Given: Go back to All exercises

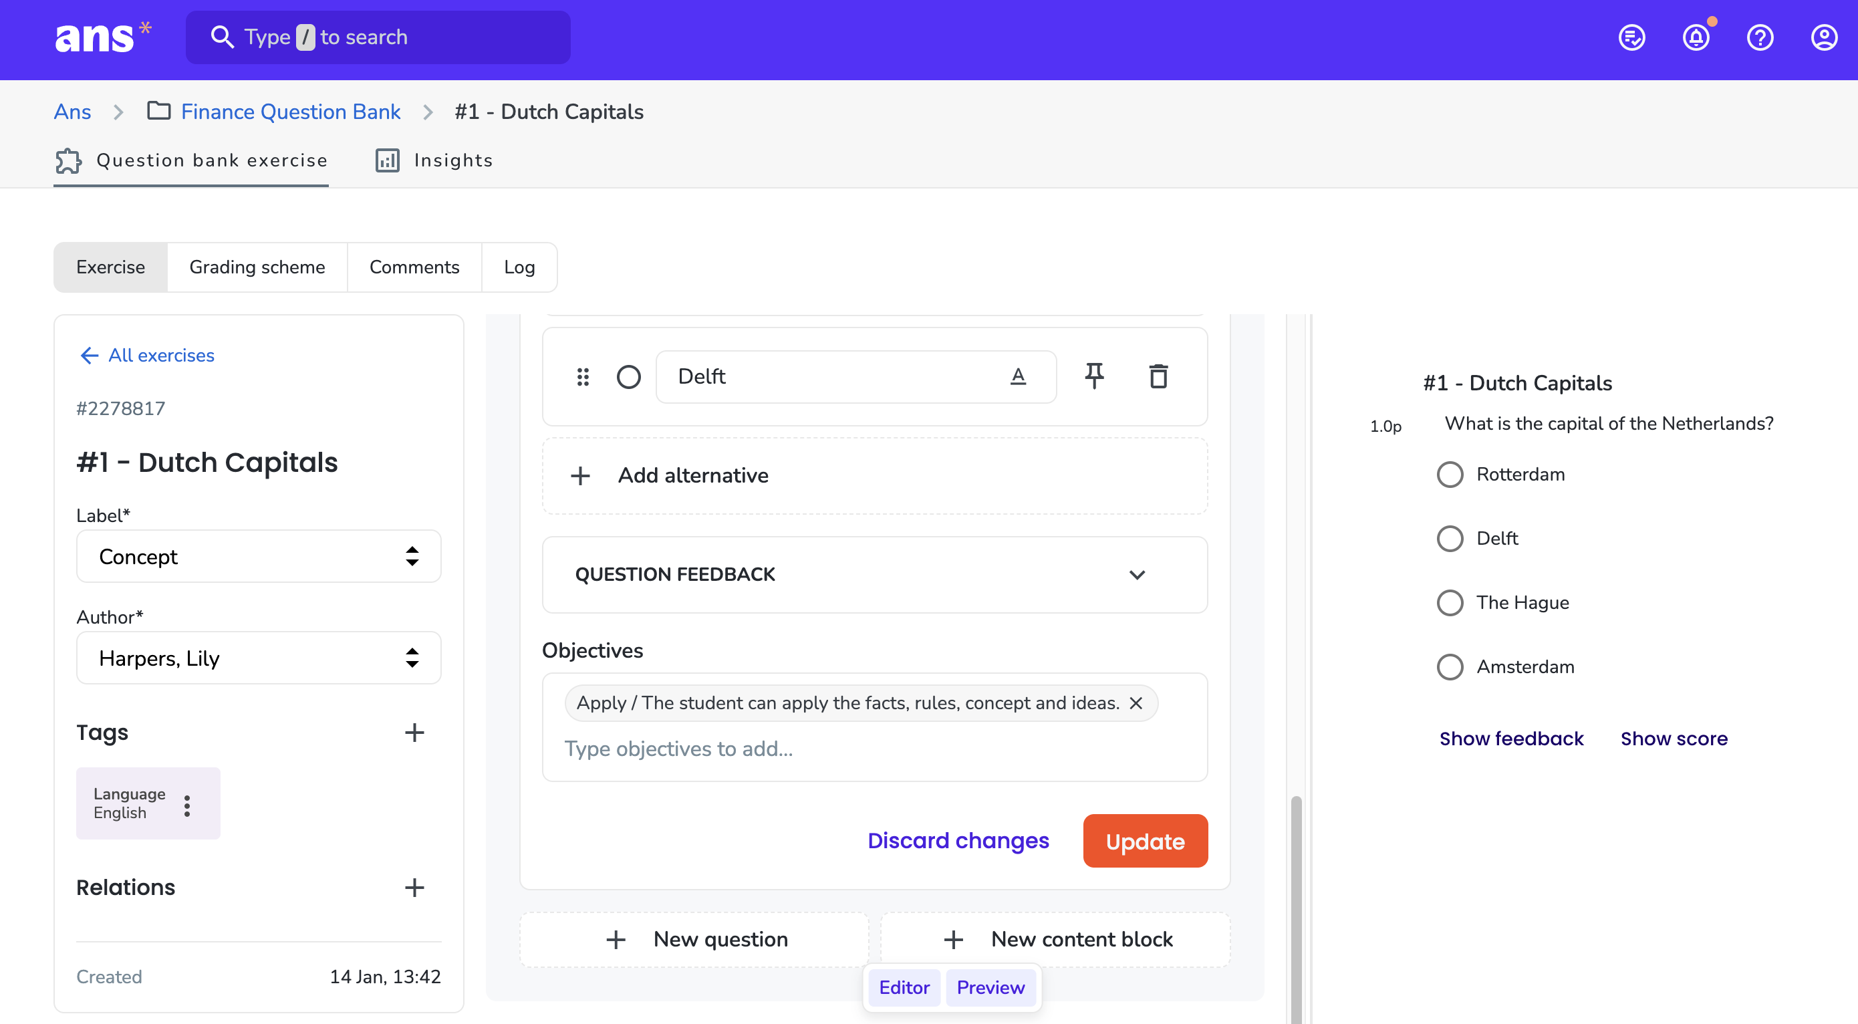Looking at the screenshot, I should coord(146,356).
